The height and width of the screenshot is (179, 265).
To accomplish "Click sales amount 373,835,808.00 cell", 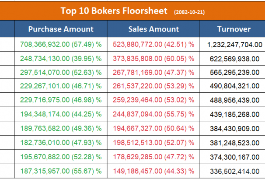I will (153, 58).
